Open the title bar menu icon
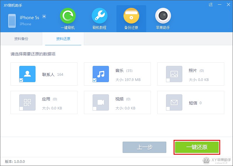This screenshot has width=233, height=166. (211, 5)
